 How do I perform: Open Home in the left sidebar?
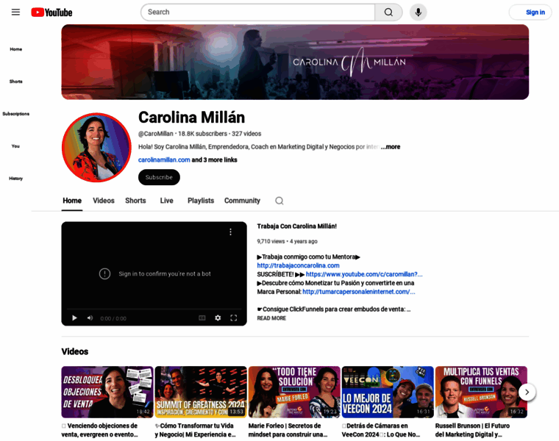click(x=15, y=49)
